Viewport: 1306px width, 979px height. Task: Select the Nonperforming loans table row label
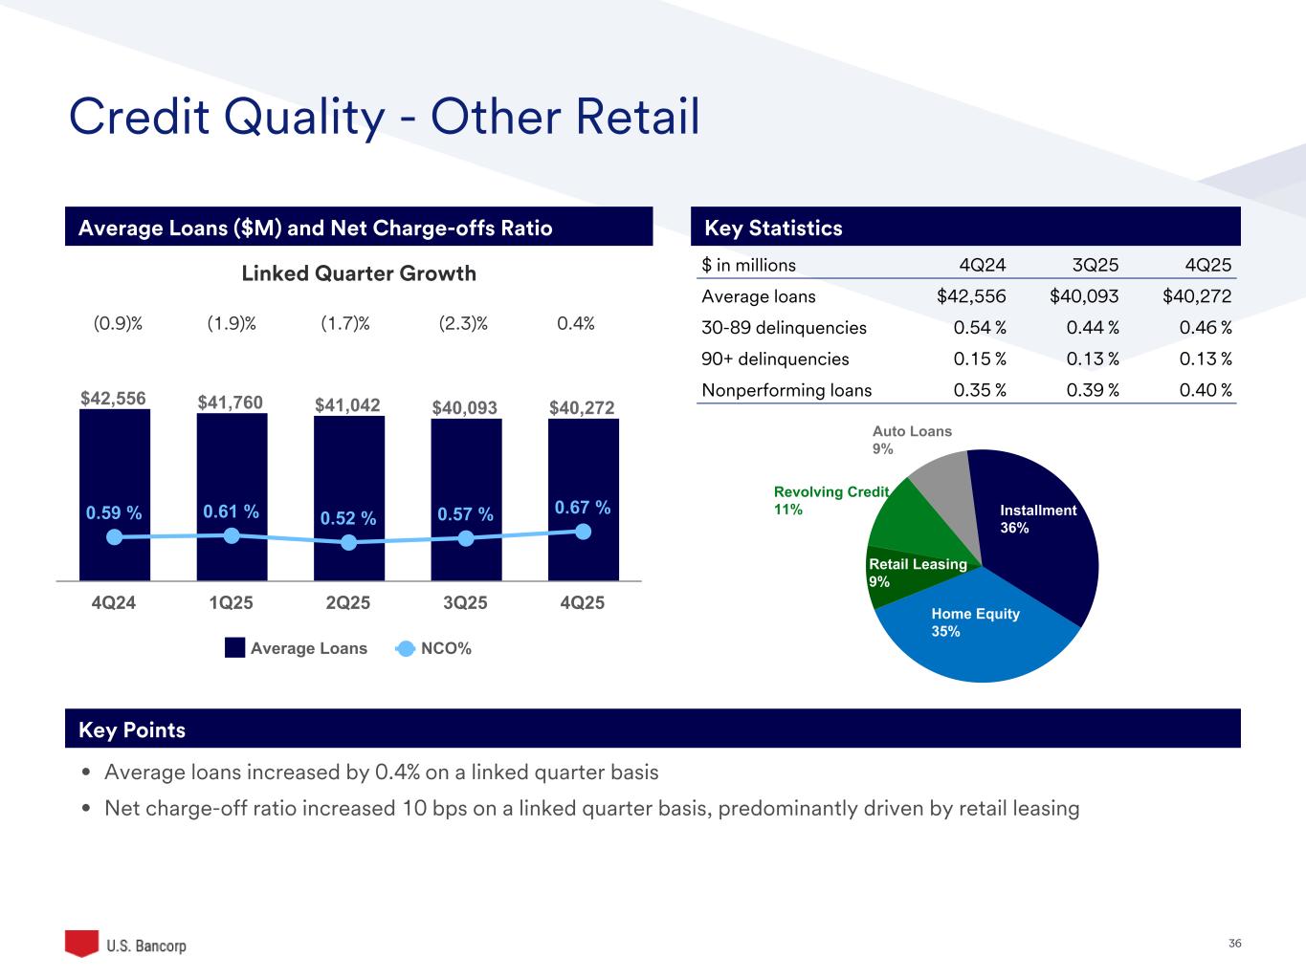pyautogui.click(x=786, y=390)
